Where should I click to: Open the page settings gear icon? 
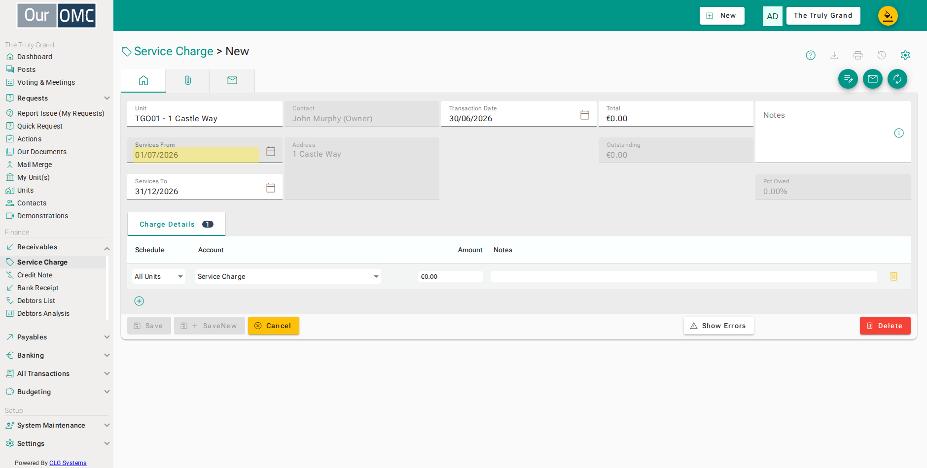905,55
